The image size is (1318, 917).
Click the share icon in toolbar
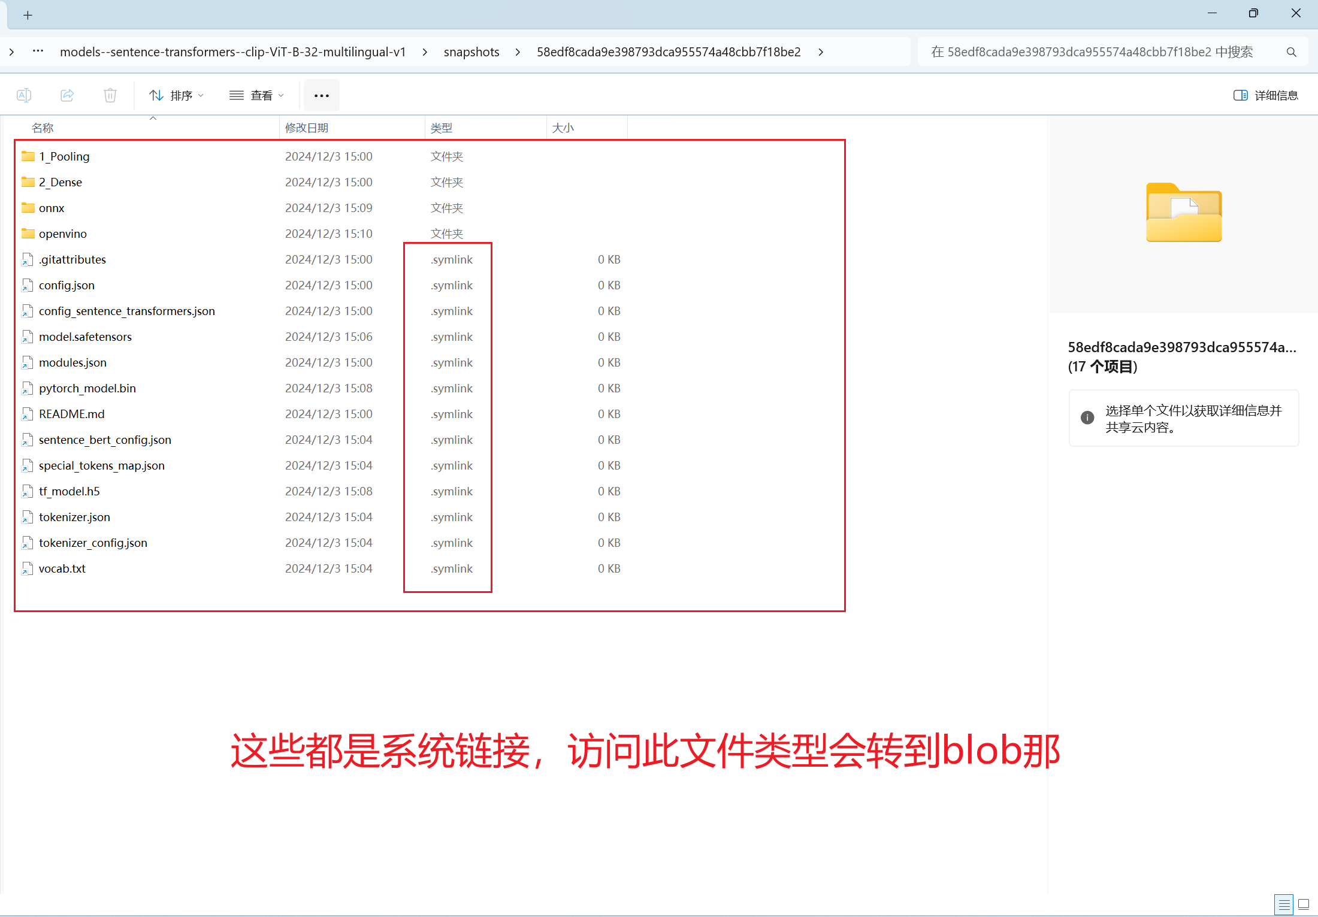[67, 95]
